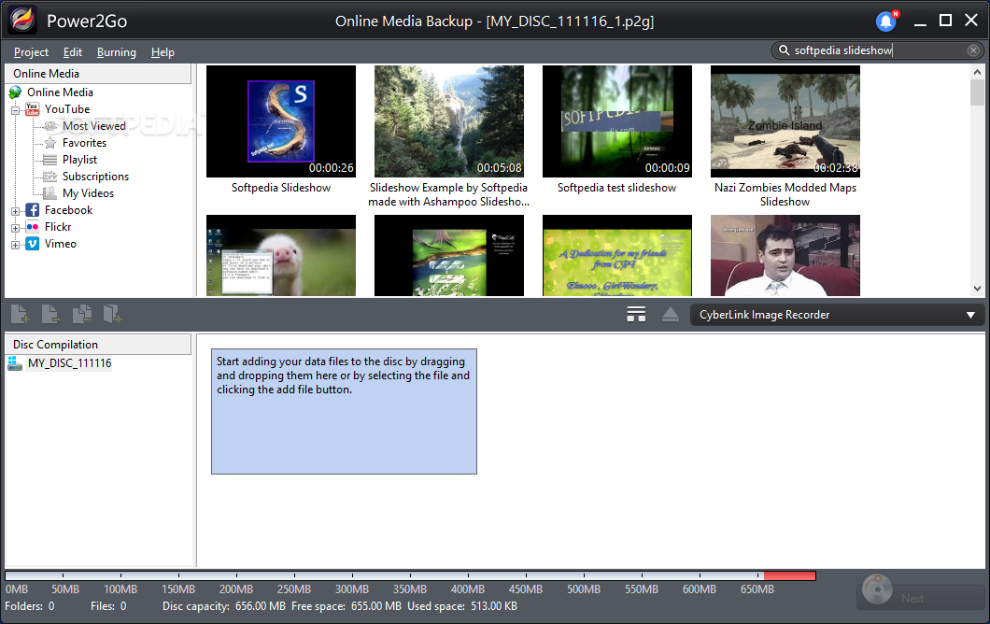990x624 pixels.
Task: Click the Facebook icon in tree
Action: tap(32, 210)
